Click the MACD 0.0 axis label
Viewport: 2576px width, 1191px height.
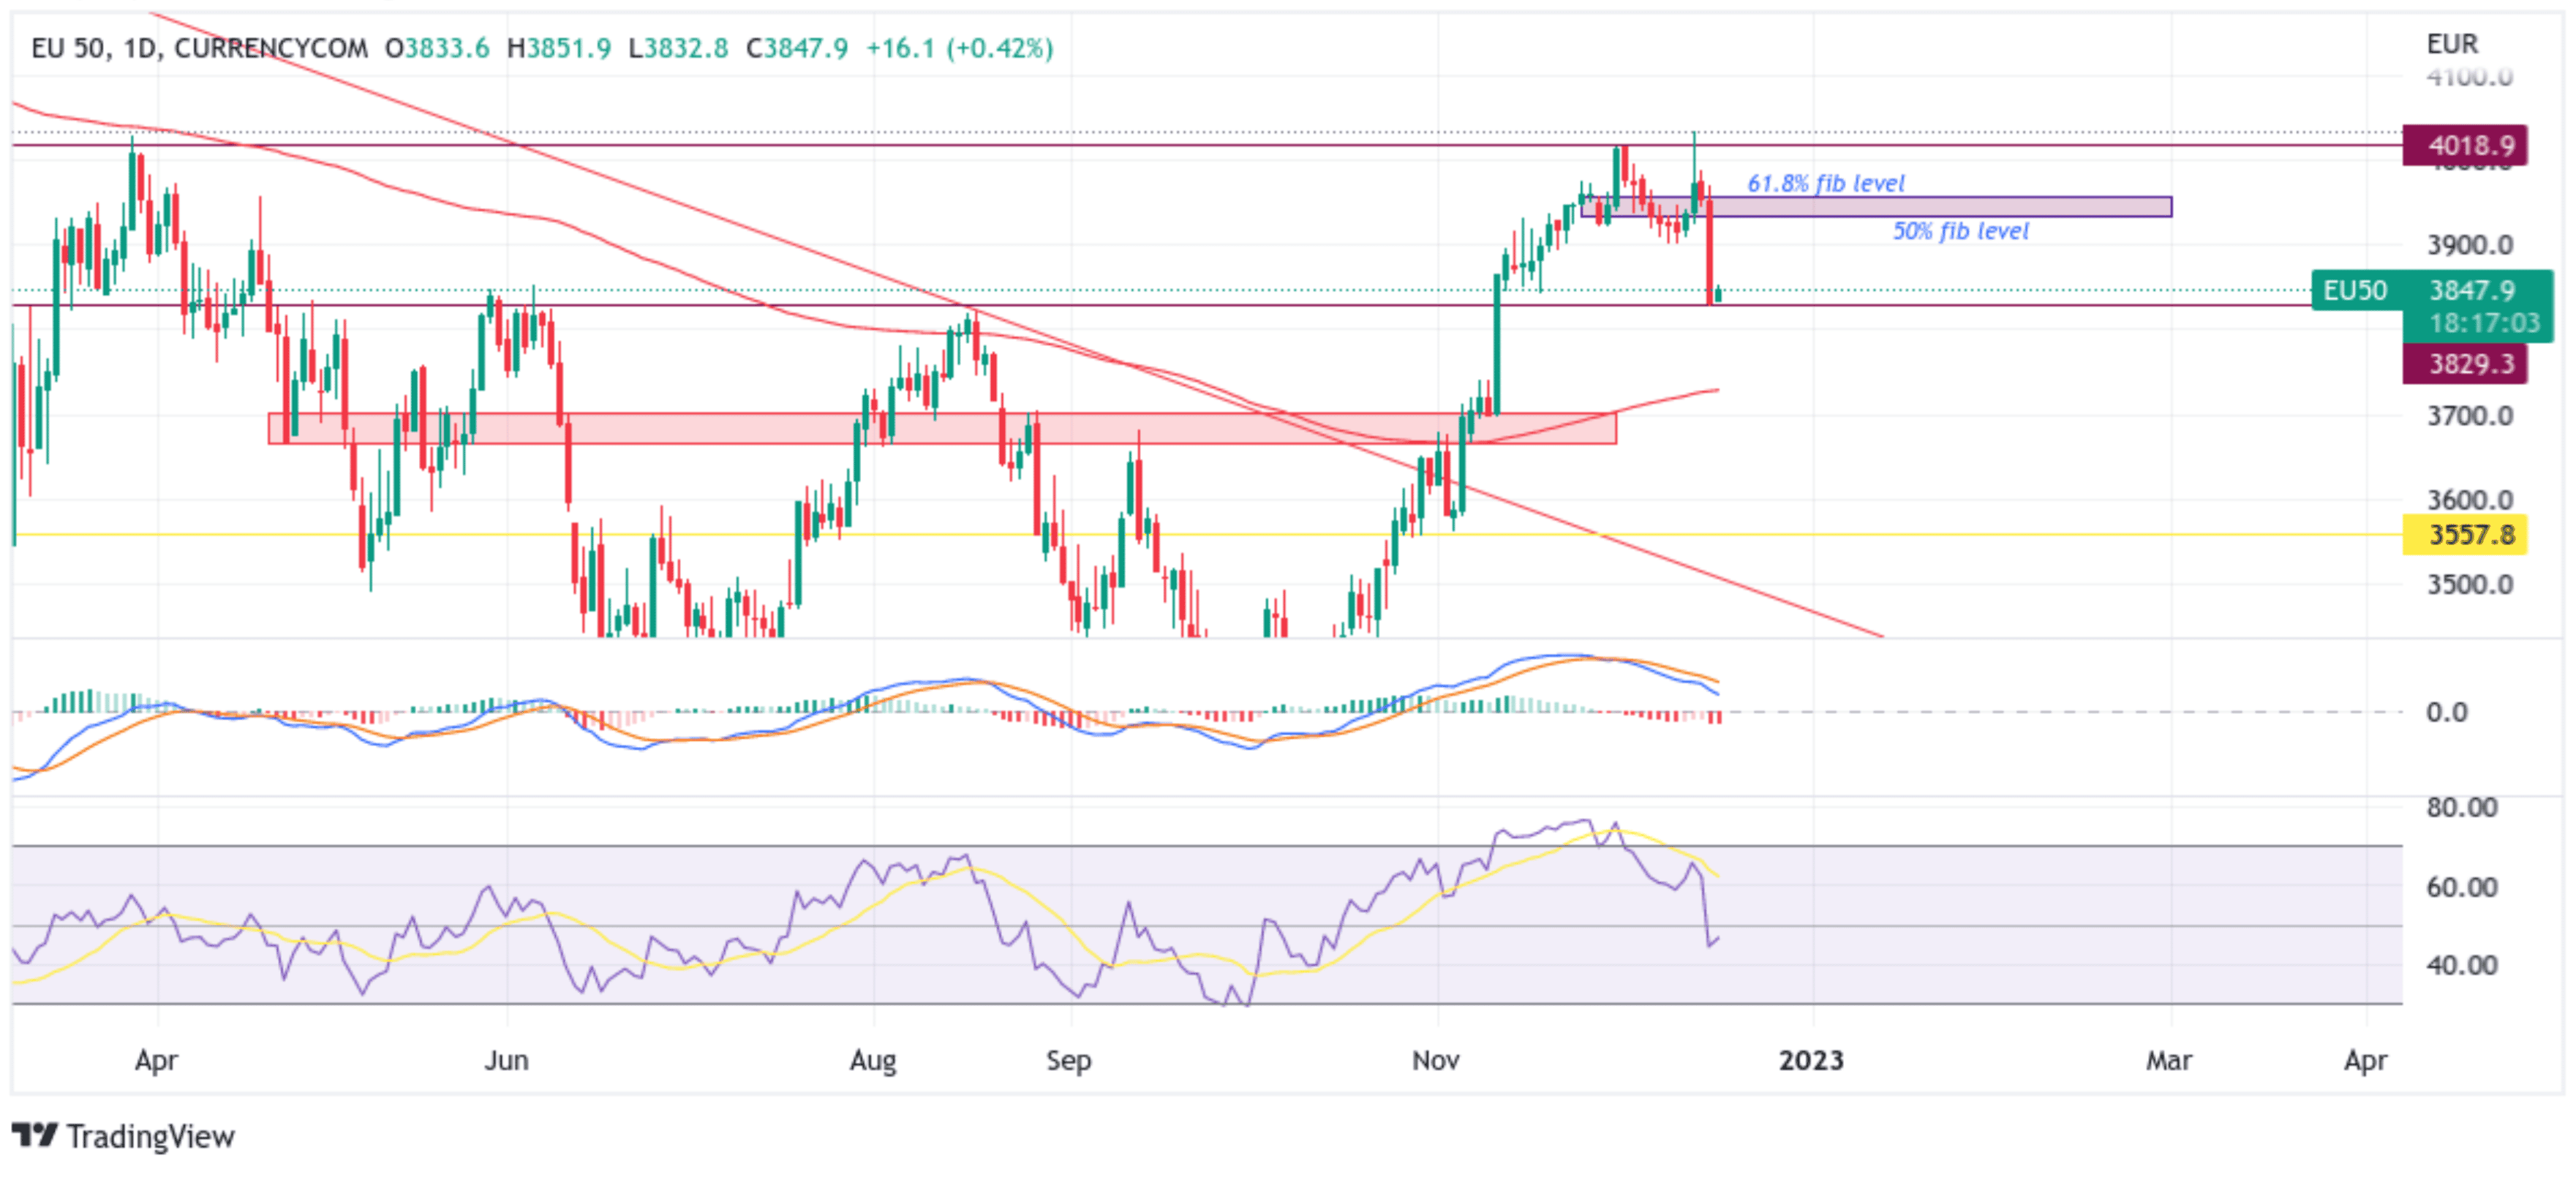(x=2447, y=713)
